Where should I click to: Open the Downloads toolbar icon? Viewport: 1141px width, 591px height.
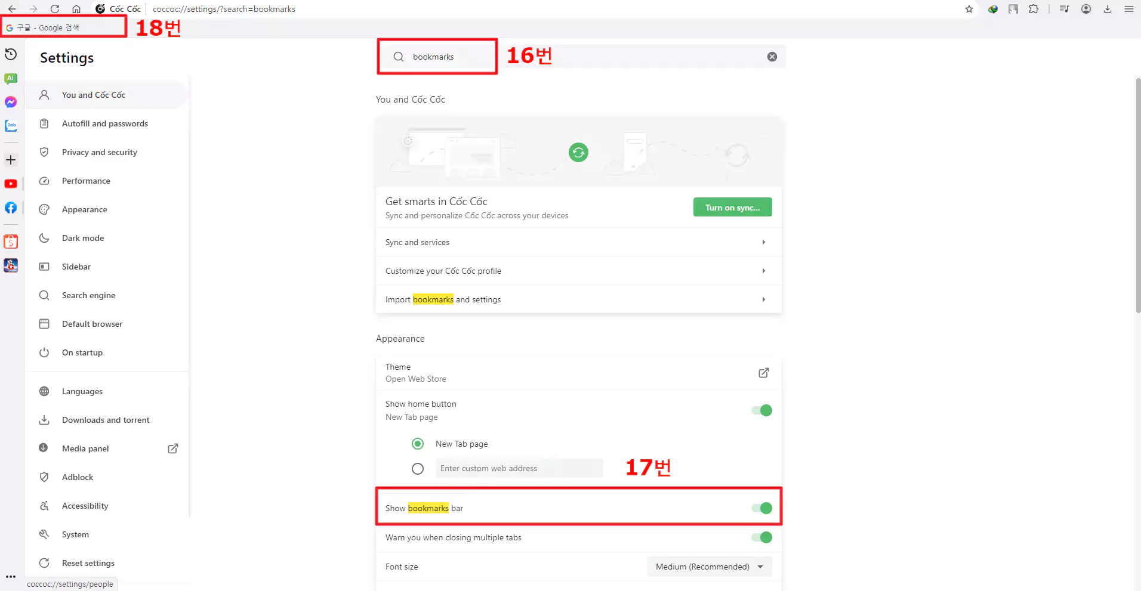[1108, 9]
